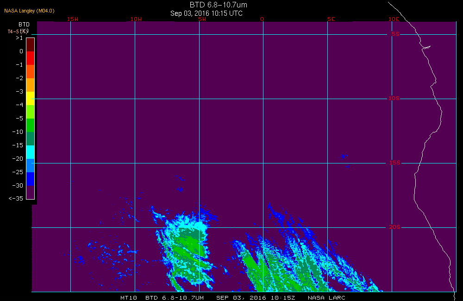Screen dimensions: 463x301
Task: Click the 'NASA Langley (M04.0)' label
Action: pyautogui.click(x=29, y=11)
